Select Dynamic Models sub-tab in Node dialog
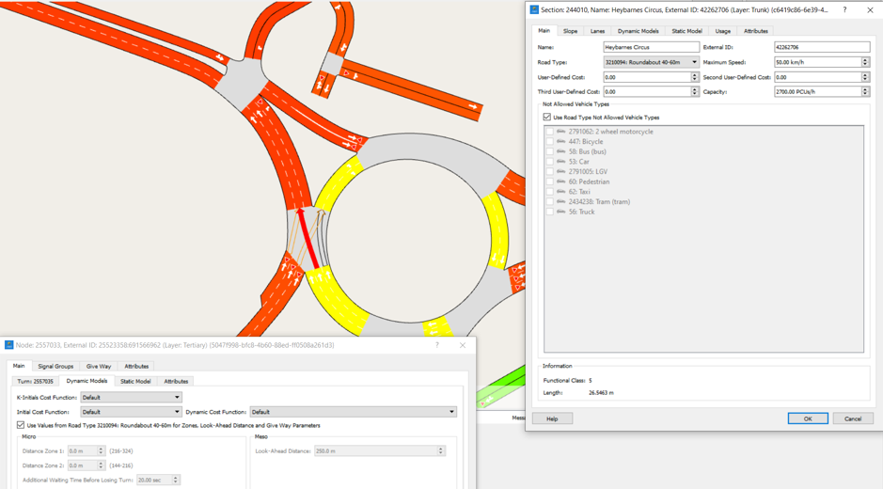This screenshot has width=883, height=489. [x=87, y=381]
